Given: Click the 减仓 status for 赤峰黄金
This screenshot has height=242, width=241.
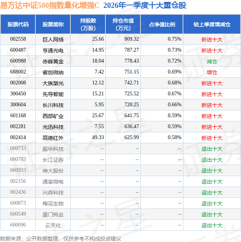Looking at the screenshot, I should click(x=212, y=61).
